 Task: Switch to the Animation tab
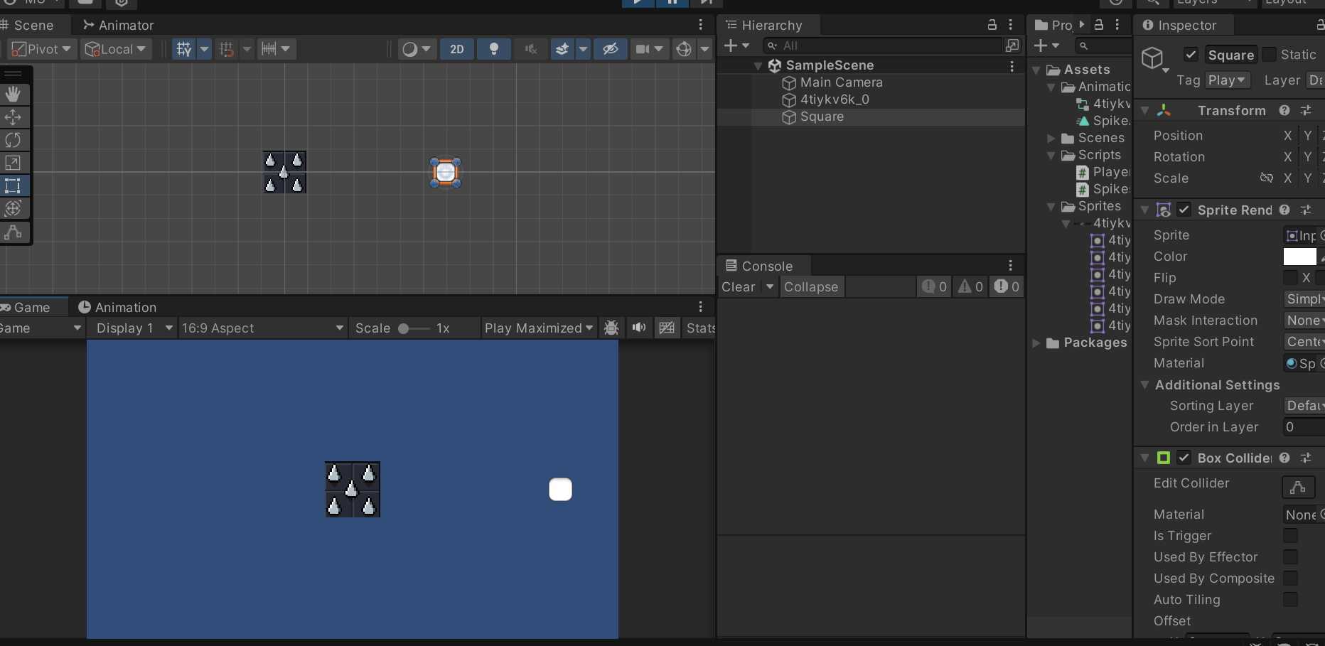(117, 308)
